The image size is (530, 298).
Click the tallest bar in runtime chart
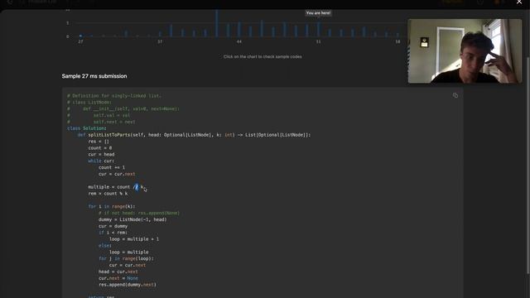pyautogui.click(x=217, y=23)
